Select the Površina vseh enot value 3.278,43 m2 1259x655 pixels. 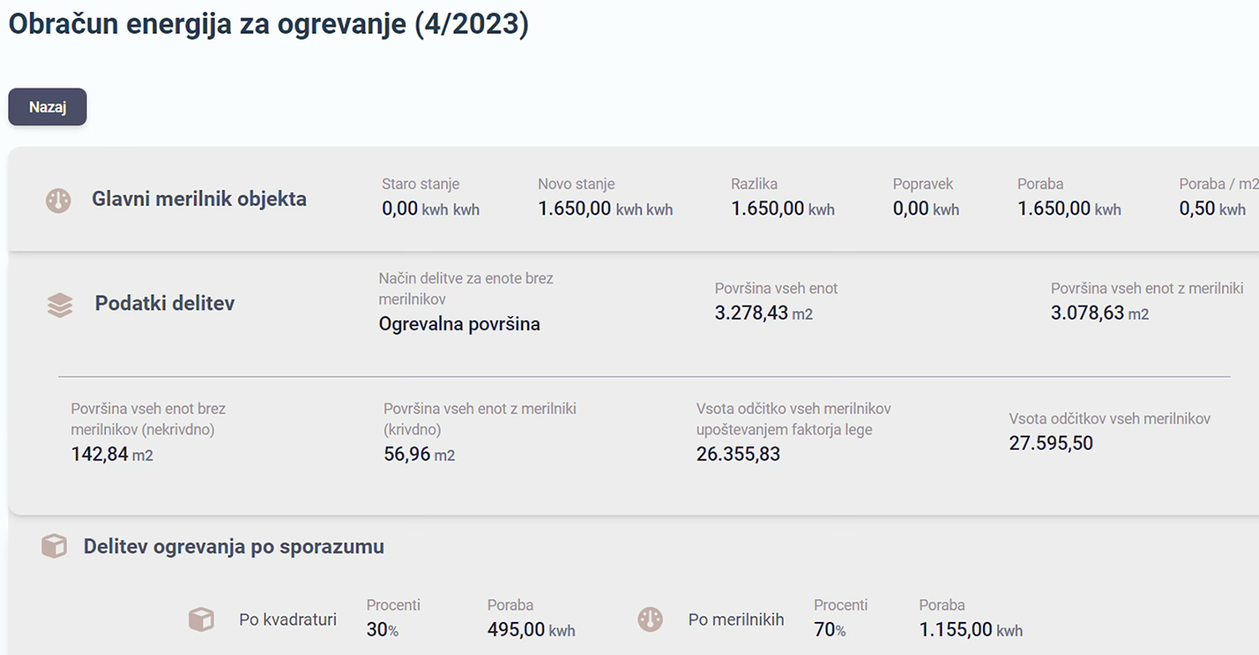pyautogui.click(x=764, y=313)
